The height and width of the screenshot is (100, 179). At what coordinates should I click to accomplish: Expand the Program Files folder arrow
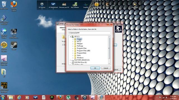point(73,48)
